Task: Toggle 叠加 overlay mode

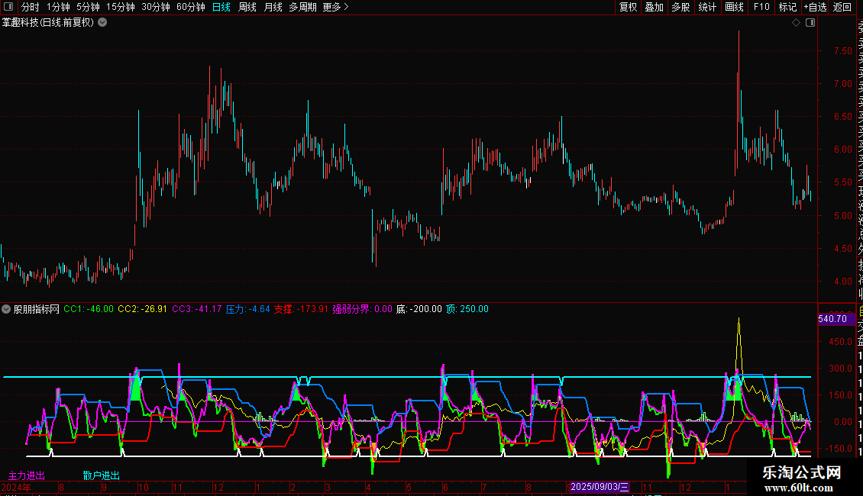Action: tap(654, 7)
